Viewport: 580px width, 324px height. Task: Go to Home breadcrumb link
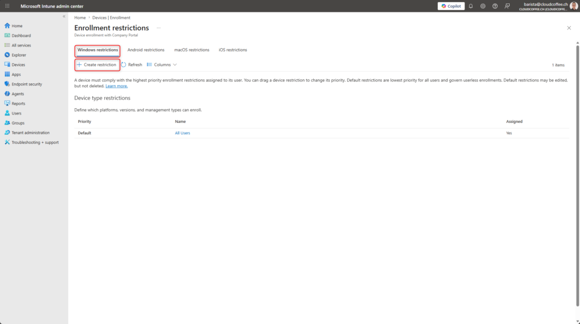click(80, 18)
